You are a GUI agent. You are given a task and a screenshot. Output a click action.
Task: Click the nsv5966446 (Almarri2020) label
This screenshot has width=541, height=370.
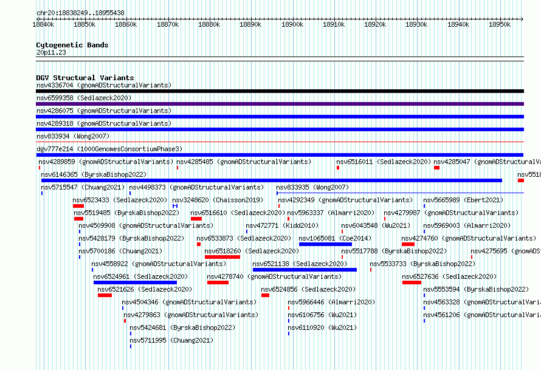pyautogui.click(x=331, y=302)
